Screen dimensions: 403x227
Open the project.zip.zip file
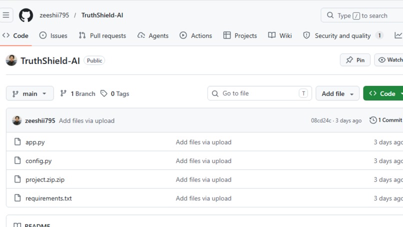tap(45, 179)
